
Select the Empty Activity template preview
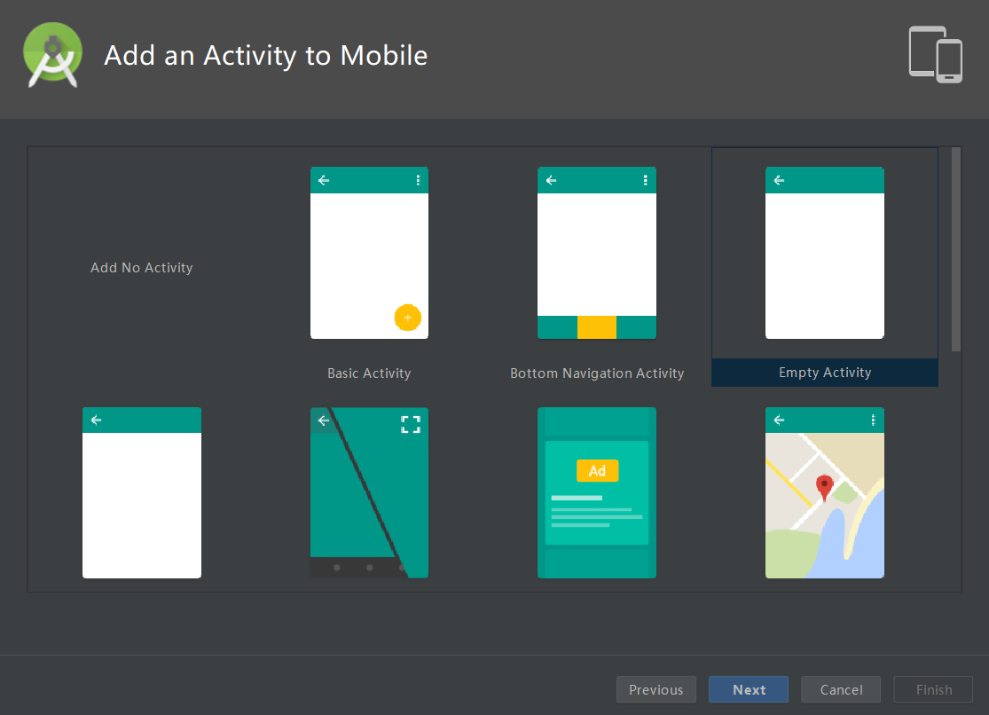click(824, 253)
